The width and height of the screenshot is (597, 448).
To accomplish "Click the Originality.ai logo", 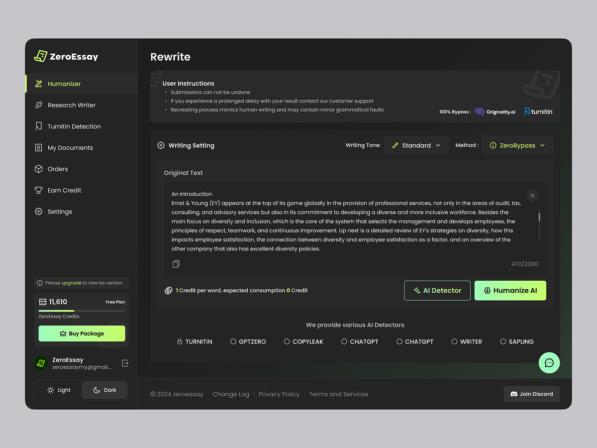I will [x=495, y=112].
